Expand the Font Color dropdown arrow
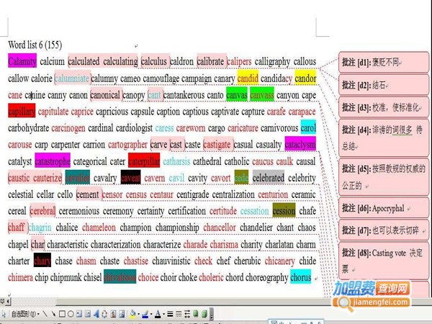The width and height of the screenshot is (432, 324). (x=163, y=314)
